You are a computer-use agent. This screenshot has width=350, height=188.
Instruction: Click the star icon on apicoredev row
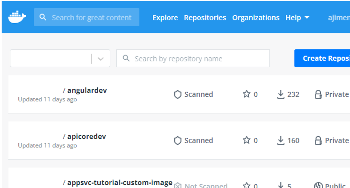click(247, 140)
